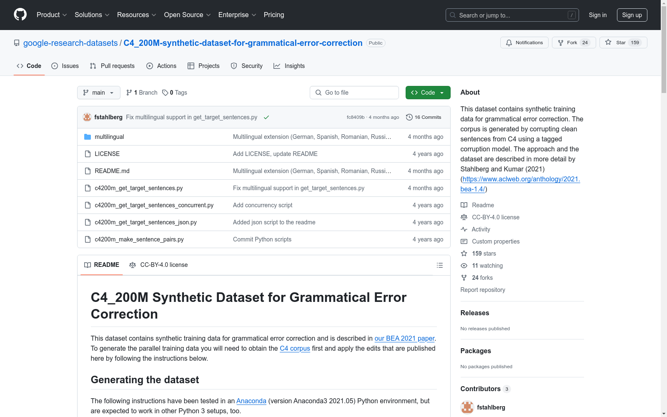Open 'Add concurrency script' commit message
This screenshot has height=417, width=667.
(x=263, y=205)
